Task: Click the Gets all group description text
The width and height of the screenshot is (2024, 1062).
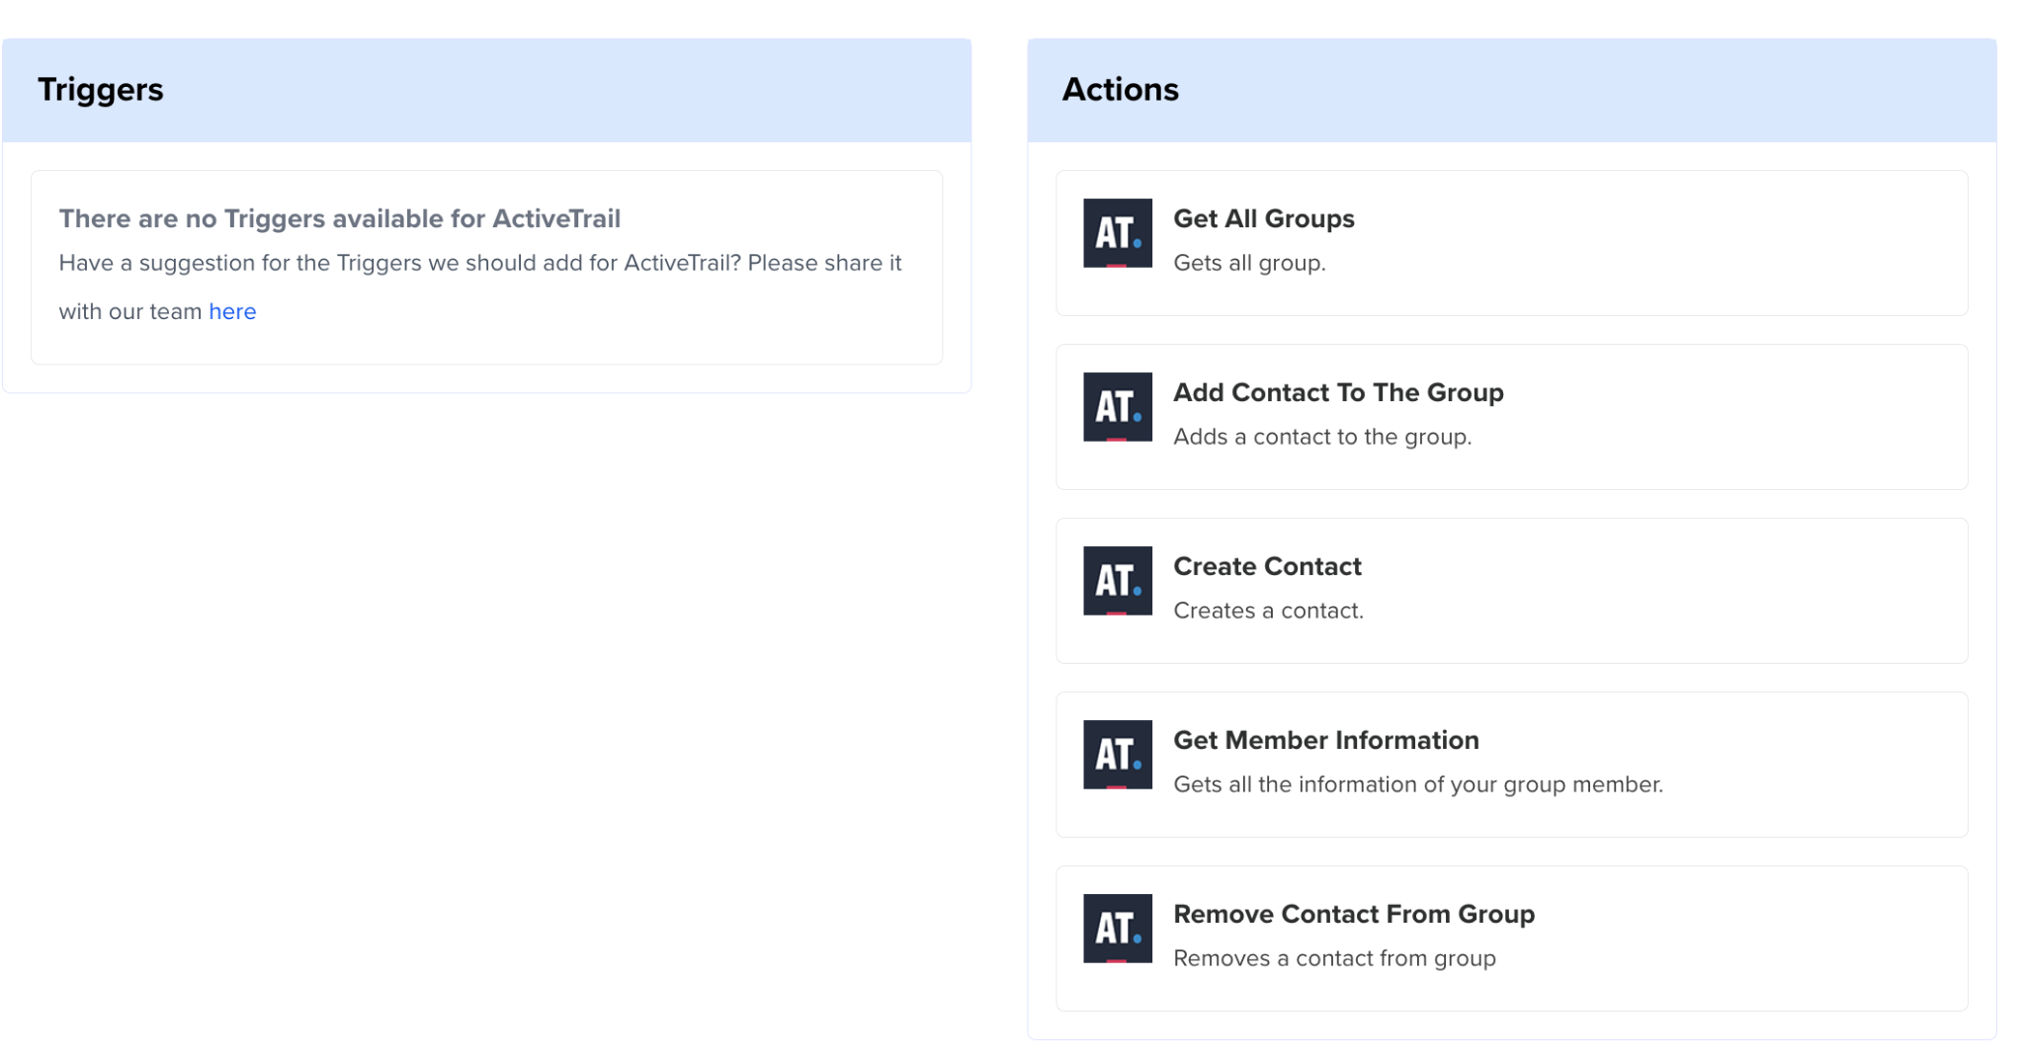Action: pyautogui.click(x=1250, y=263)
